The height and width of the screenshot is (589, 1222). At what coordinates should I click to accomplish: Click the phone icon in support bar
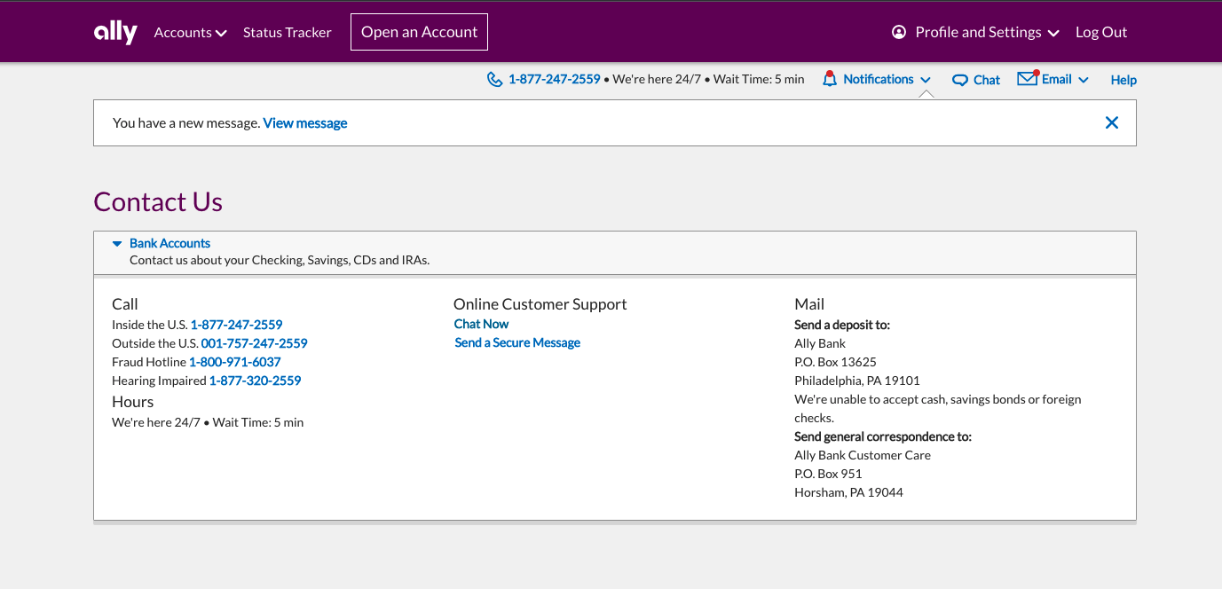click(494, 79)
